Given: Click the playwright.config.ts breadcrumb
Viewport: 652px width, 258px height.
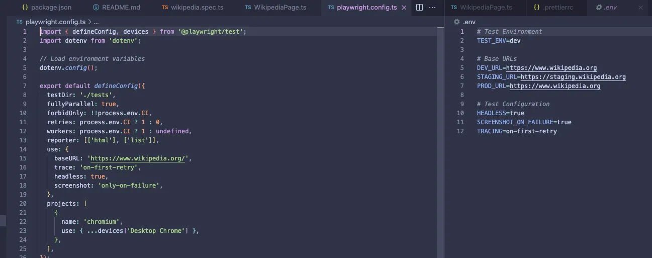Looking at the screenshot, I should 55,22.
